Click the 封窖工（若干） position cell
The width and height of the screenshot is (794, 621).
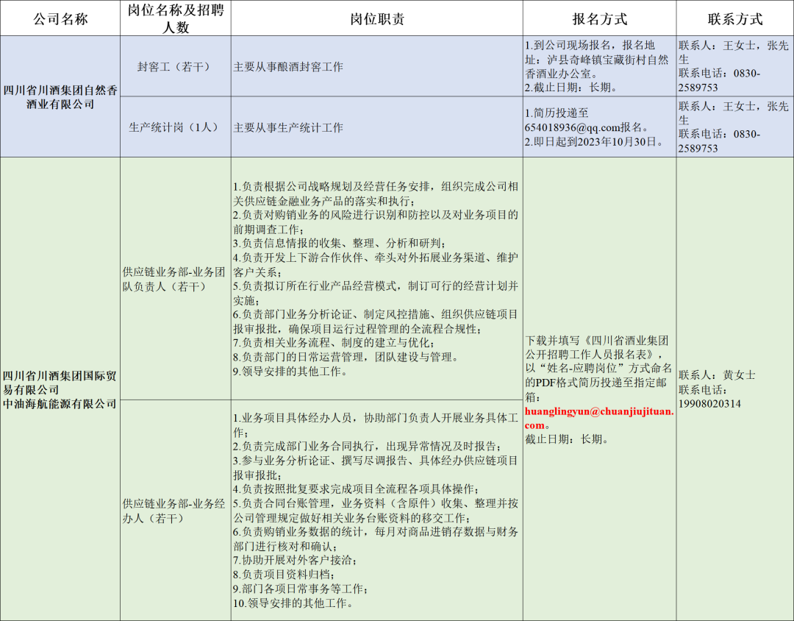[176, 66]
